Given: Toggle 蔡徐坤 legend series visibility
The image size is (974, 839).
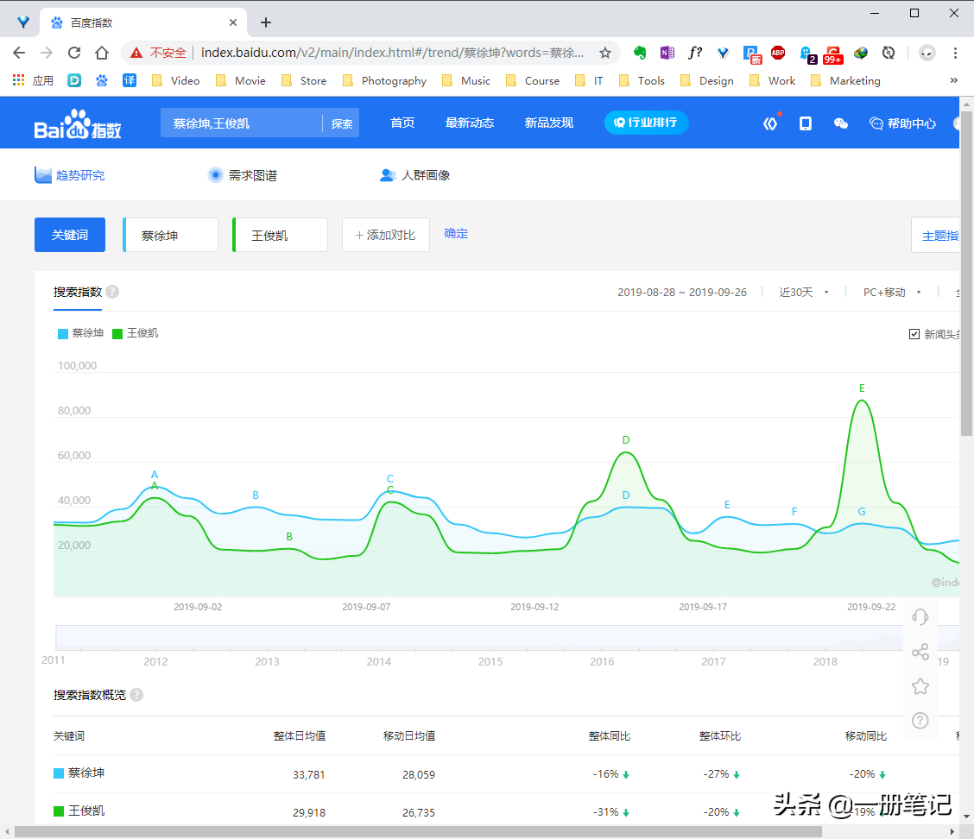Looking at the screenshot, I should tap(80, 333).
